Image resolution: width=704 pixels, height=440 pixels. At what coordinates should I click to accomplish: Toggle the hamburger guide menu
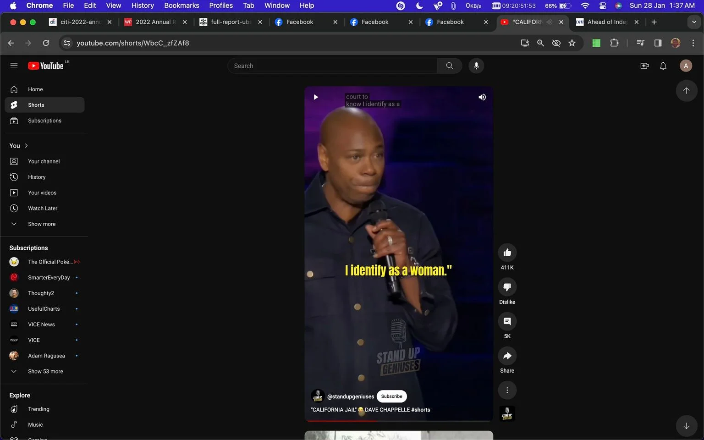pos(14,66)
